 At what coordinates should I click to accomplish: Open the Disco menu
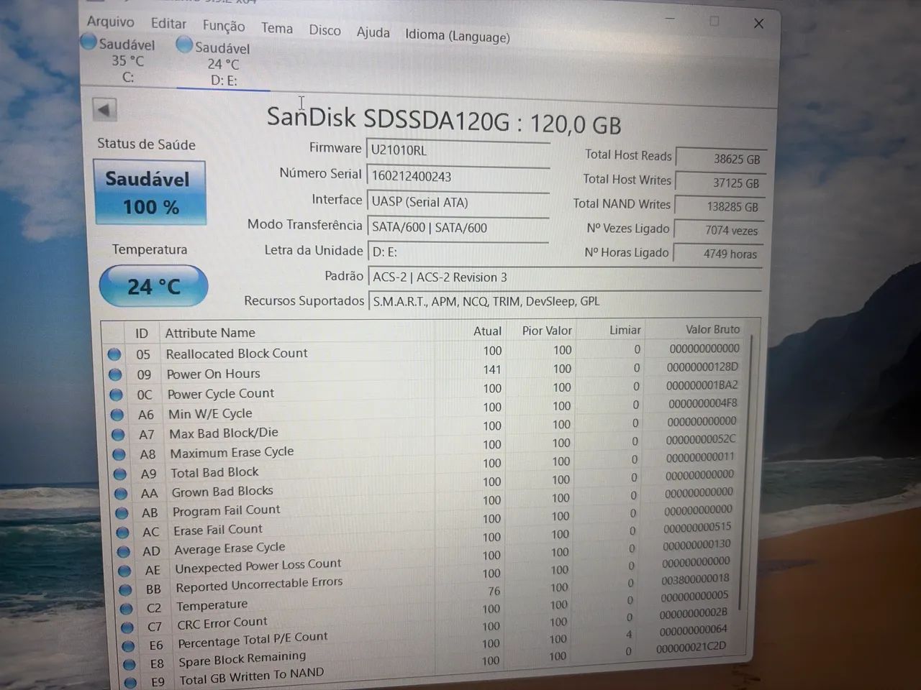click(325, 30)
